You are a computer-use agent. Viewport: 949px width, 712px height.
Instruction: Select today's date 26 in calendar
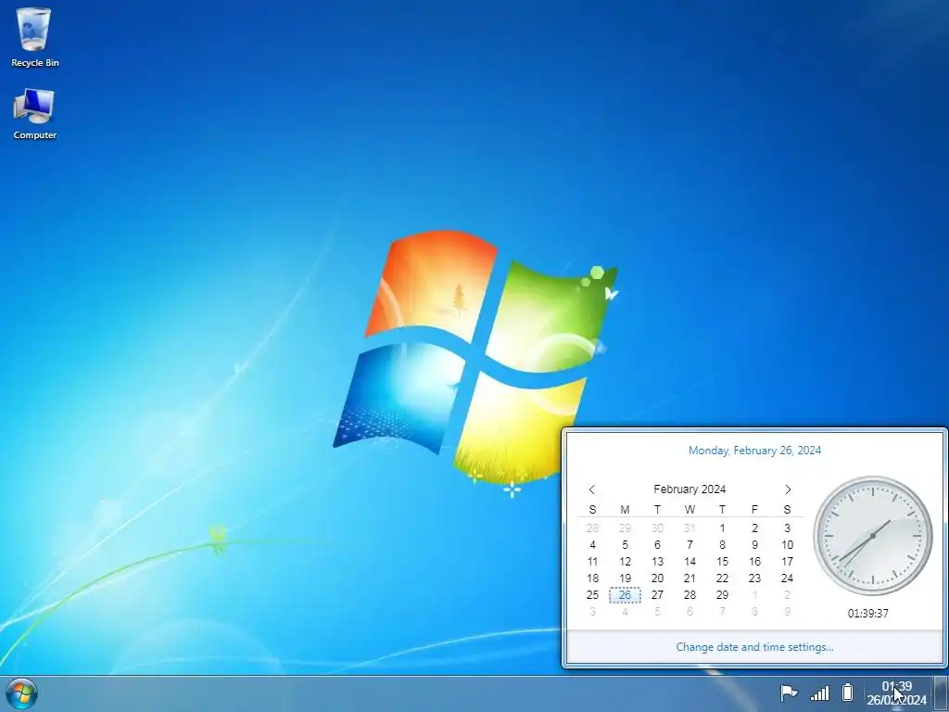point(625,595)
